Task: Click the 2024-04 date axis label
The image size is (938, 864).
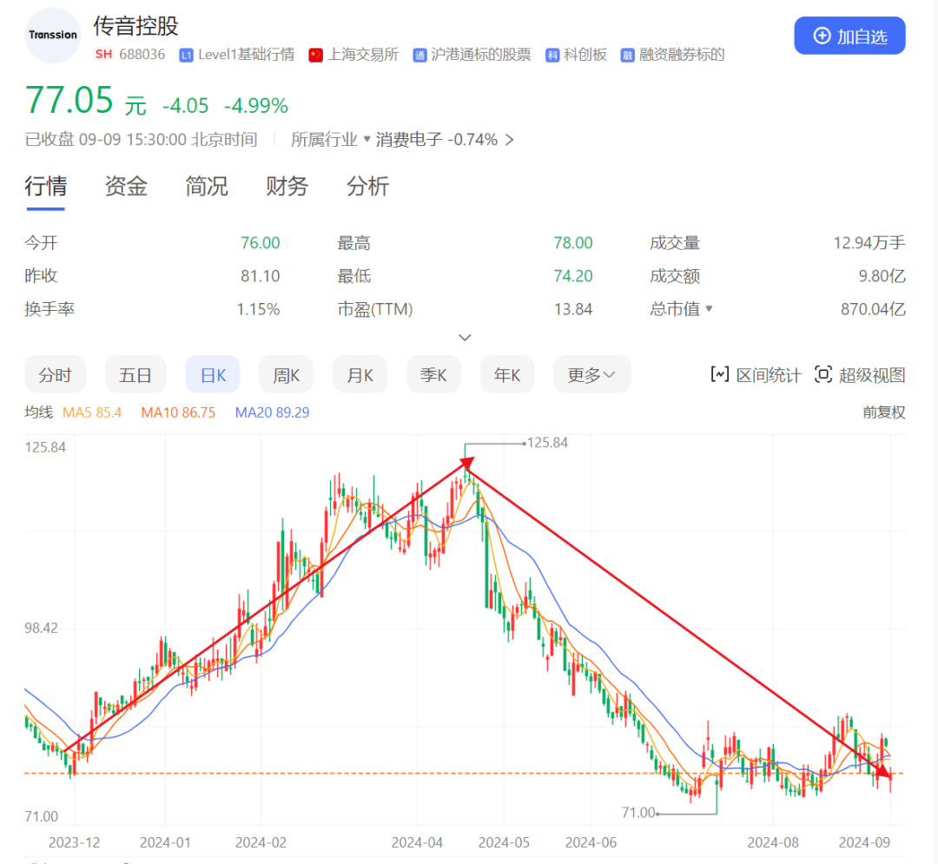Action: point(417,842)
